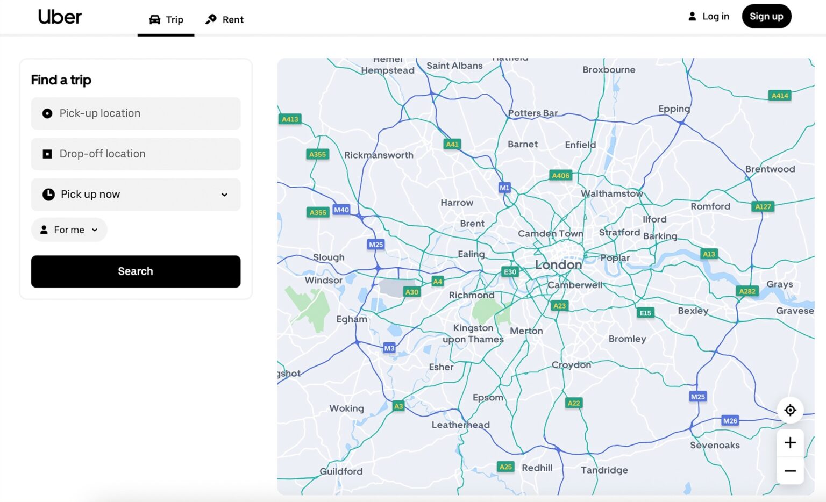The height and width of the screenshot is (502, 826).
Task: Click the Saint Albans label on map
Action: [454, 66]
